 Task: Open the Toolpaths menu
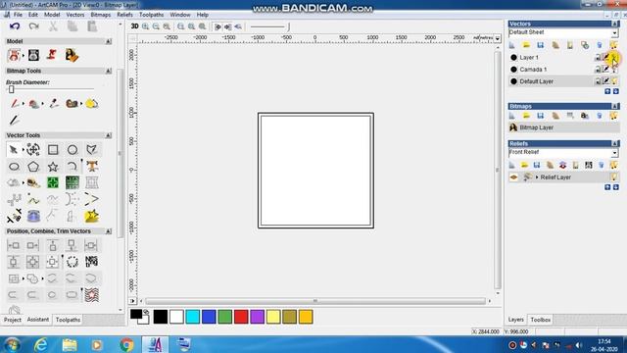point(151,15)
